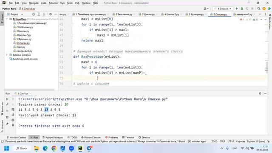This screenshot has width=272, height=153.
Task: Pin the Run tab
Action: 7,124
